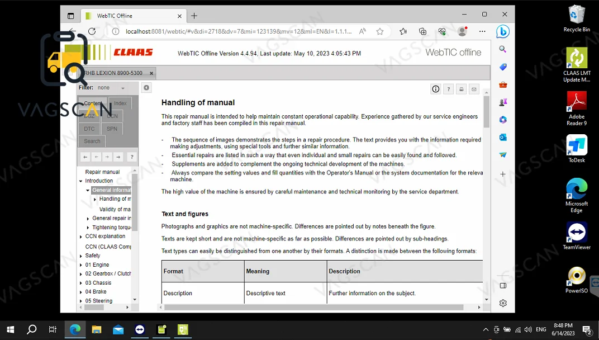
Task: Select CCN (CLAAS Comp...) tree item
Action: [108, 247]
